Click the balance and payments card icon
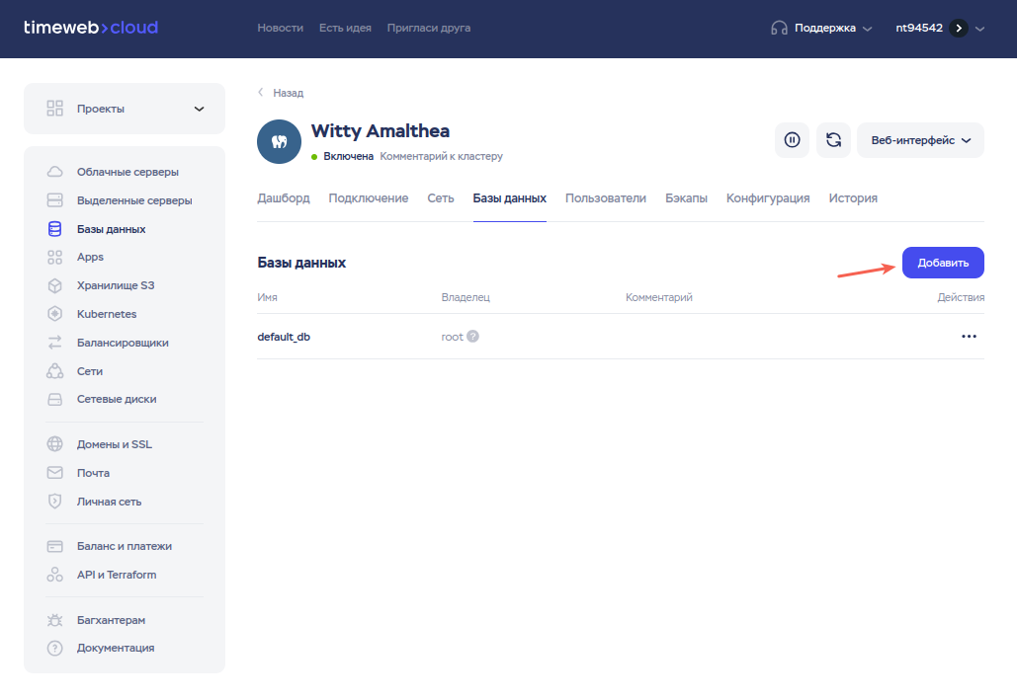 [x=55, y=546]
